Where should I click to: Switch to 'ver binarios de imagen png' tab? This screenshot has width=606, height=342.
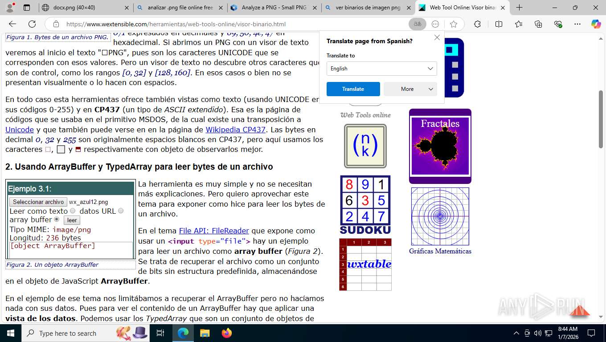368,8
